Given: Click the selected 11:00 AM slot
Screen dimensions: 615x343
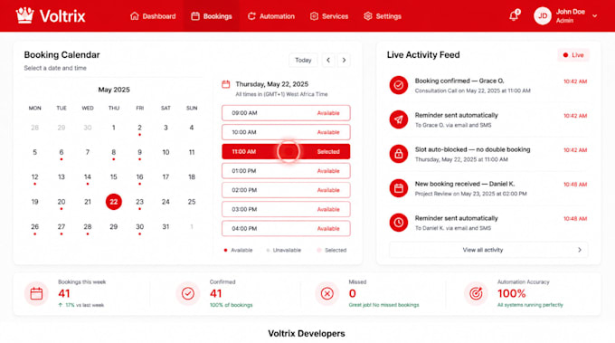Looking at the screenshot, I should pos(286,151).
